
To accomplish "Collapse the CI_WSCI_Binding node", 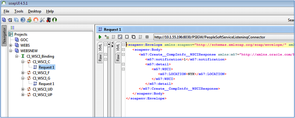I will [x=16, y=56].
